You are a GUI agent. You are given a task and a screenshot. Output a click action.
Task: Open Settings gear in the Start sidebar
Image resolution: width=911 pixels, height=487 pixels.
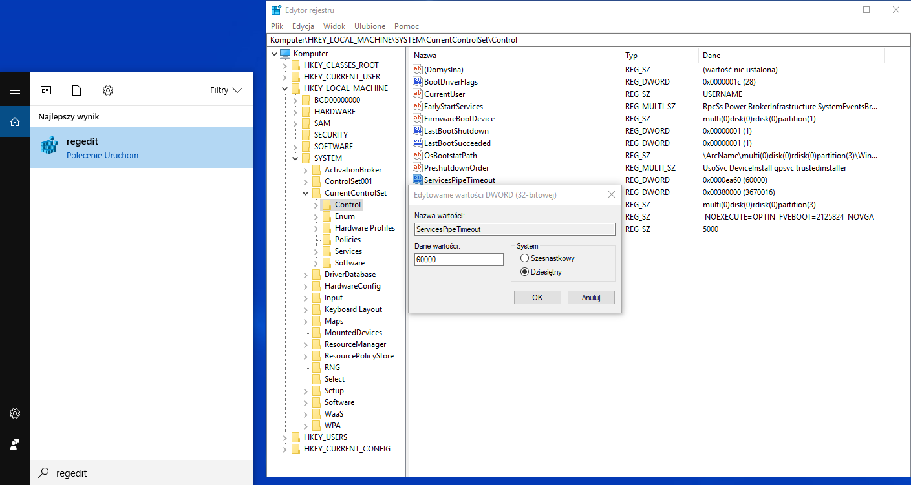[x=15, y=413]
